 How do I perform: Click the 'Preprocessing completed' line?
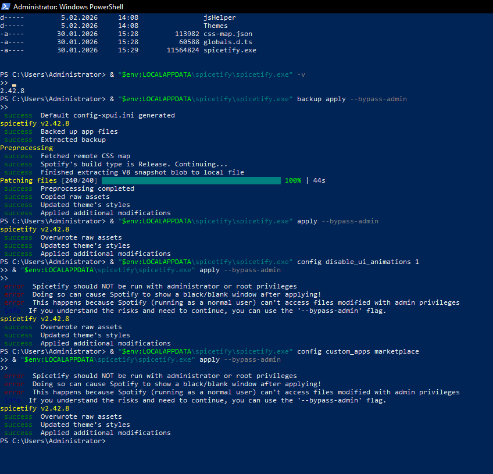tap(87, 188)
